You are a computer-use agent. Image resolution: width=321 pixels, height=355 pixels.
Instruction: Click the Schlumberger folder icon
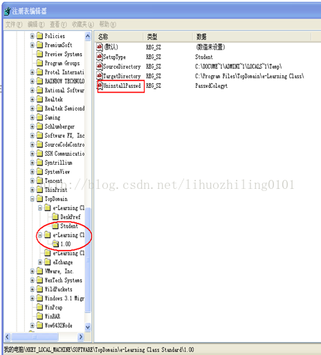coord(40,127)
